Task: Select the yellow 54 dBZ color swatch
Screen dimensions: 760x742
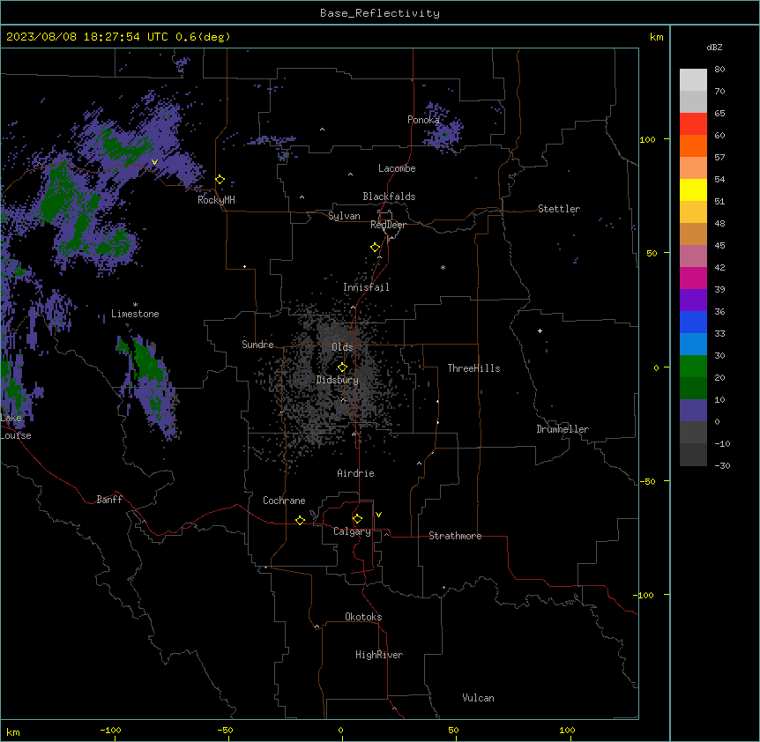Action: (x=693, y=189)
